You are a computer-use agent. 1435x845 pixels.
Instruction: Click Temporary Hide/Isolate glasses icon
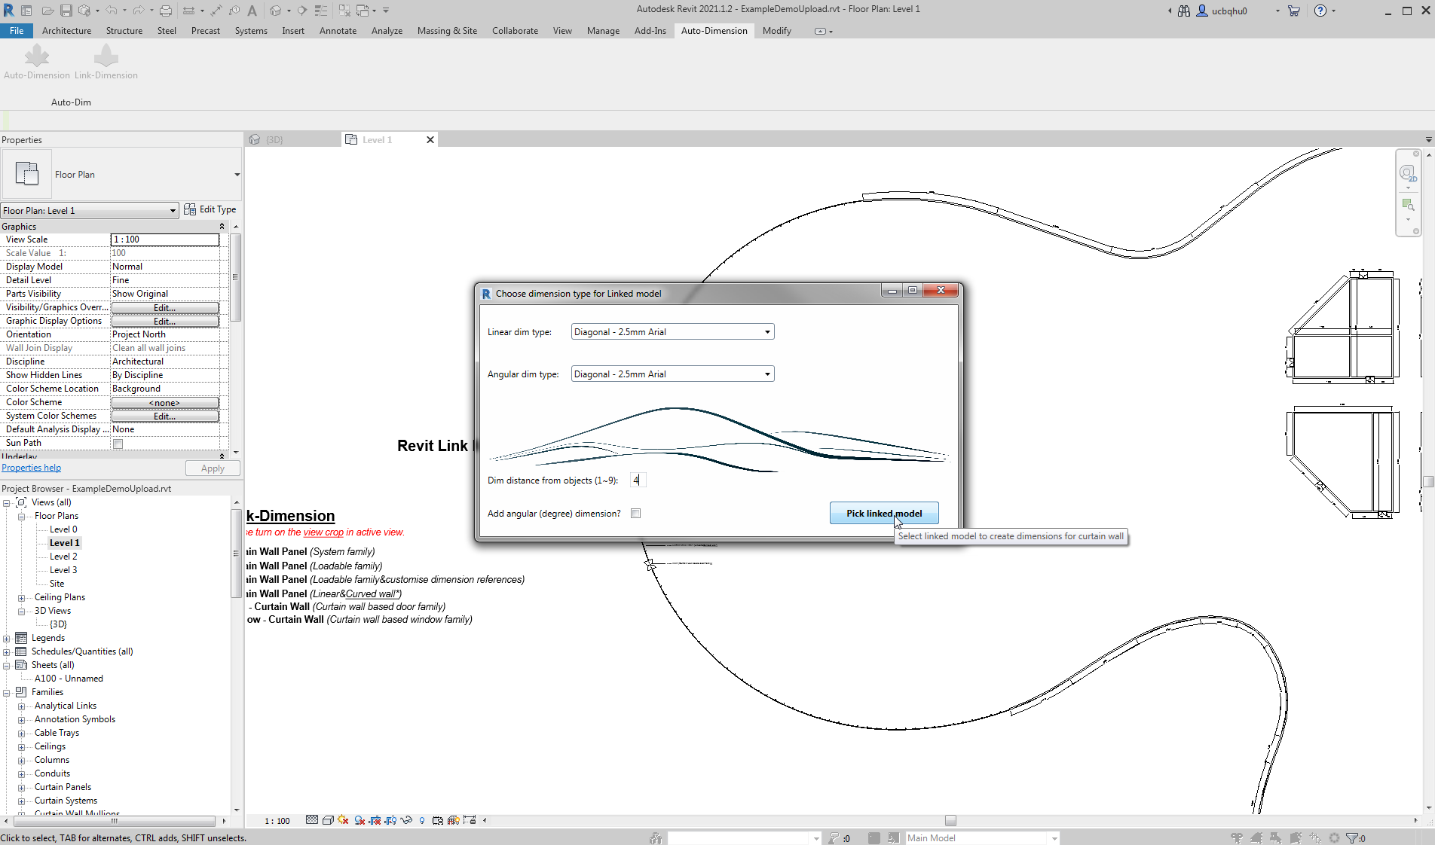pyautogui.click(x=407, y=820)
